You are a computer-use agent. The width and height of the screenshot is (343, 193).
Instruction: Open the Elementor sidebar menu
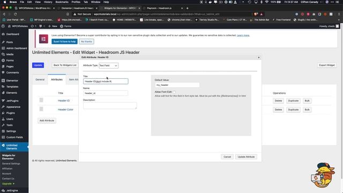pos(12,80)
